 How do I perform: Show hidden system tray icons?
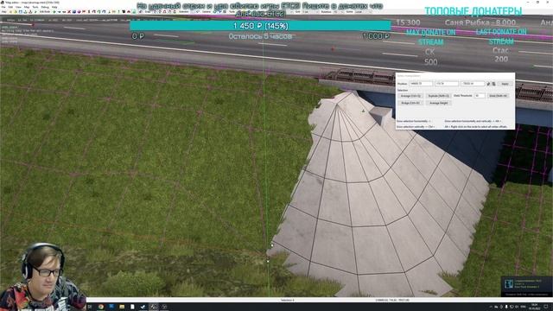tap(491, 307)
